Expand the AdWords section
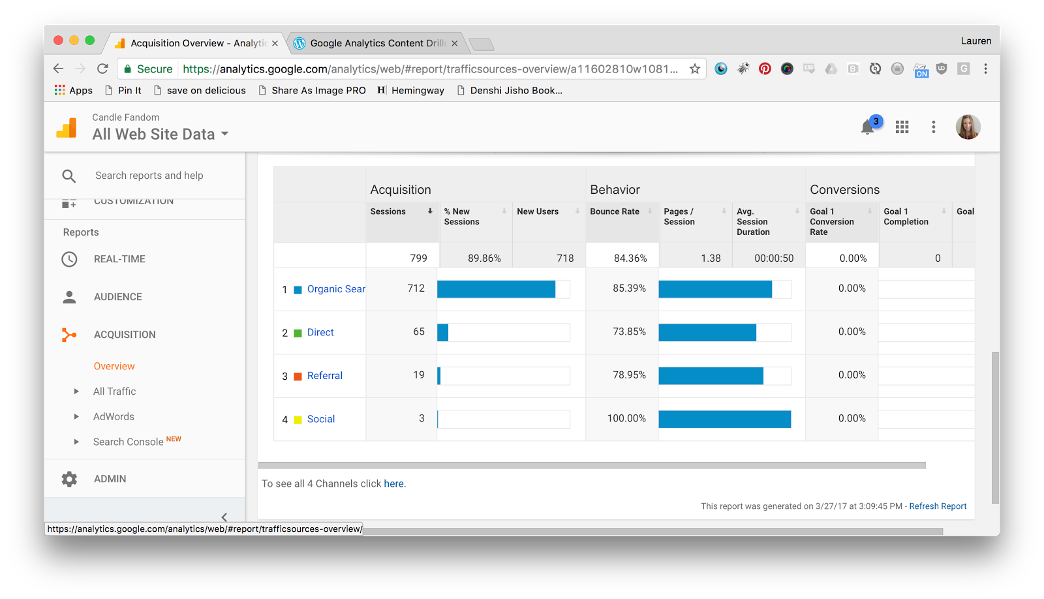Viewport: 1044px width, 599px height. (x=76, y=417)
